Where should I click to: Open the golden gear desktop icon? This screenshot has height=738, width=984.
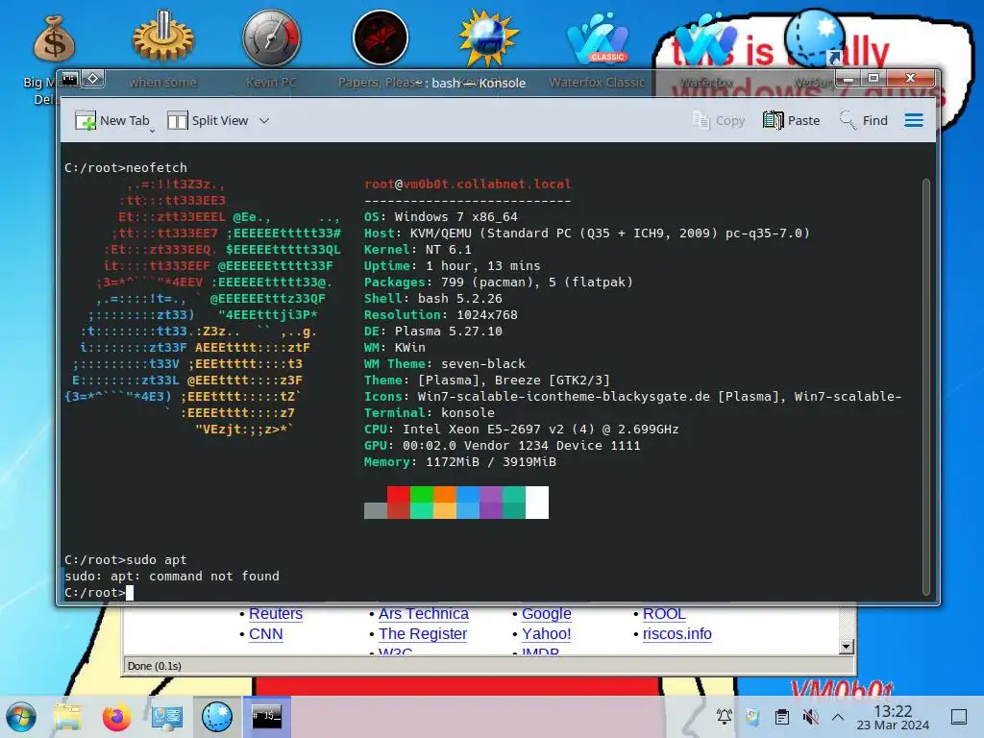[x=163, y=37]
